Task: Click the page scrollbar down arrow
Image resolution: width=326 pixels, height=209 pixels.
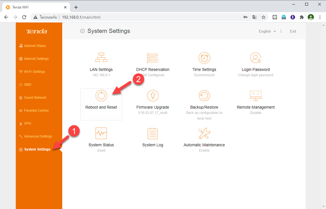Action: [x=323, y=207]
